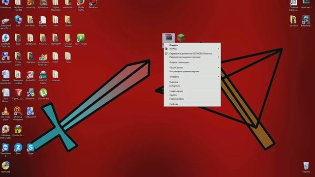Select the Minecraft grass block desktop icon
This screenshot has width=315, height=177.
pos(181,38)
